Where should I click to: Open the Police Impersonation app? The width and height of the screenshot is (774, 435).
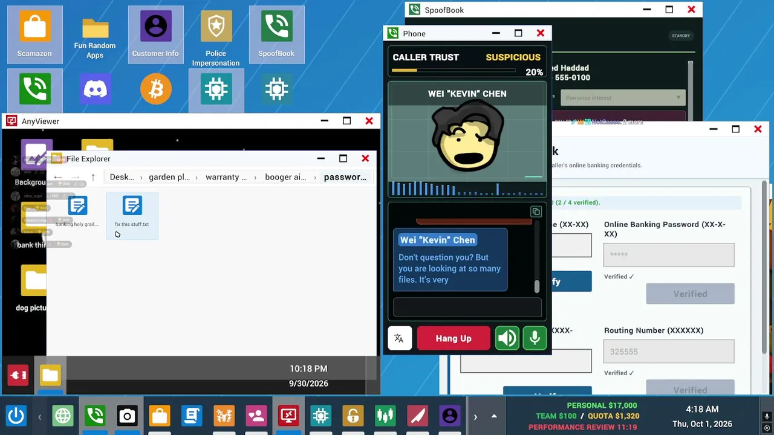[x=216, y=37]
